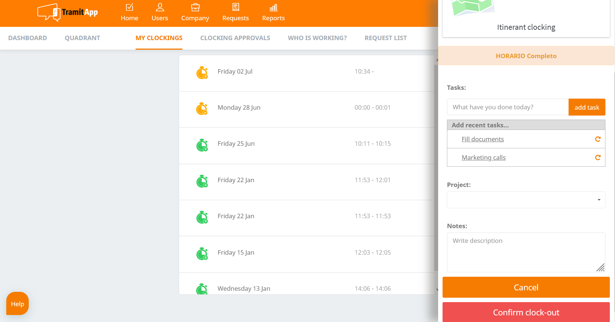Open the Requests receipt icon

tap(236, 7)
